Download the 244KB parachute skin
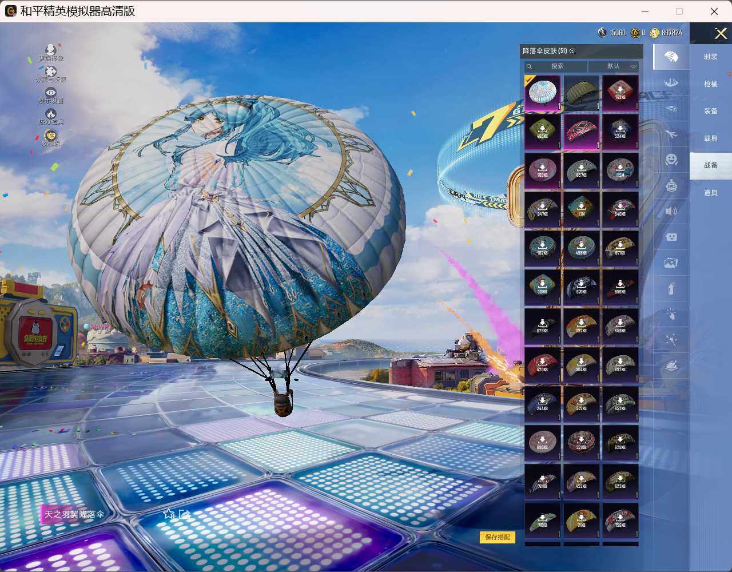The image size is (732, 572). coord(543,404)
